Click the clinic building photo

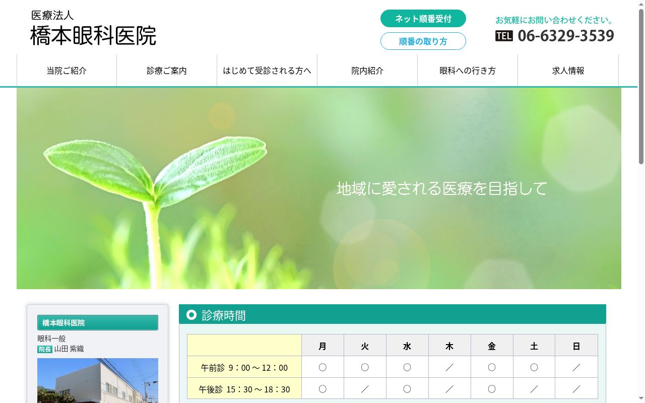[98, 380]
